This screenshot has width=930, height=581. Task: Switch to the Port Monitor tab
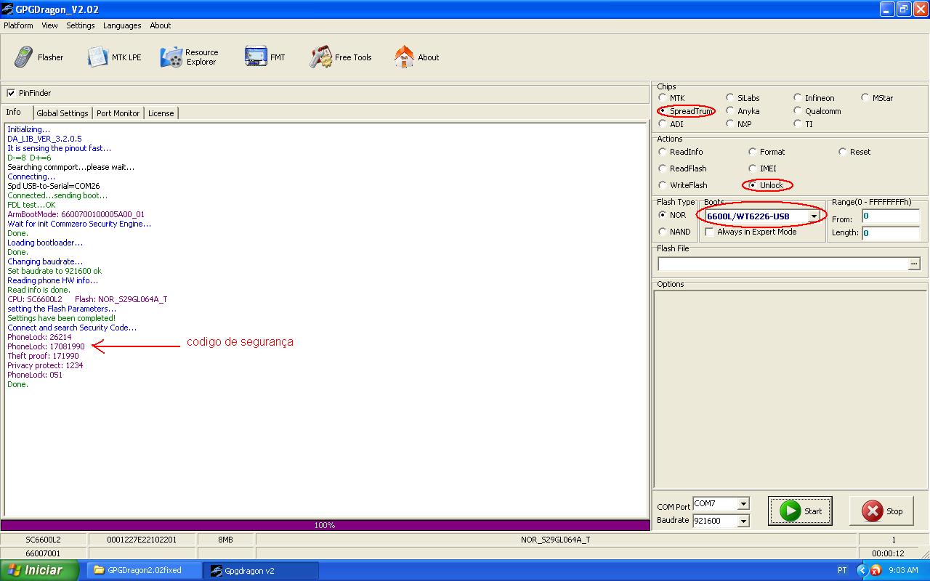pyautogui.click(x=118, y=113)
